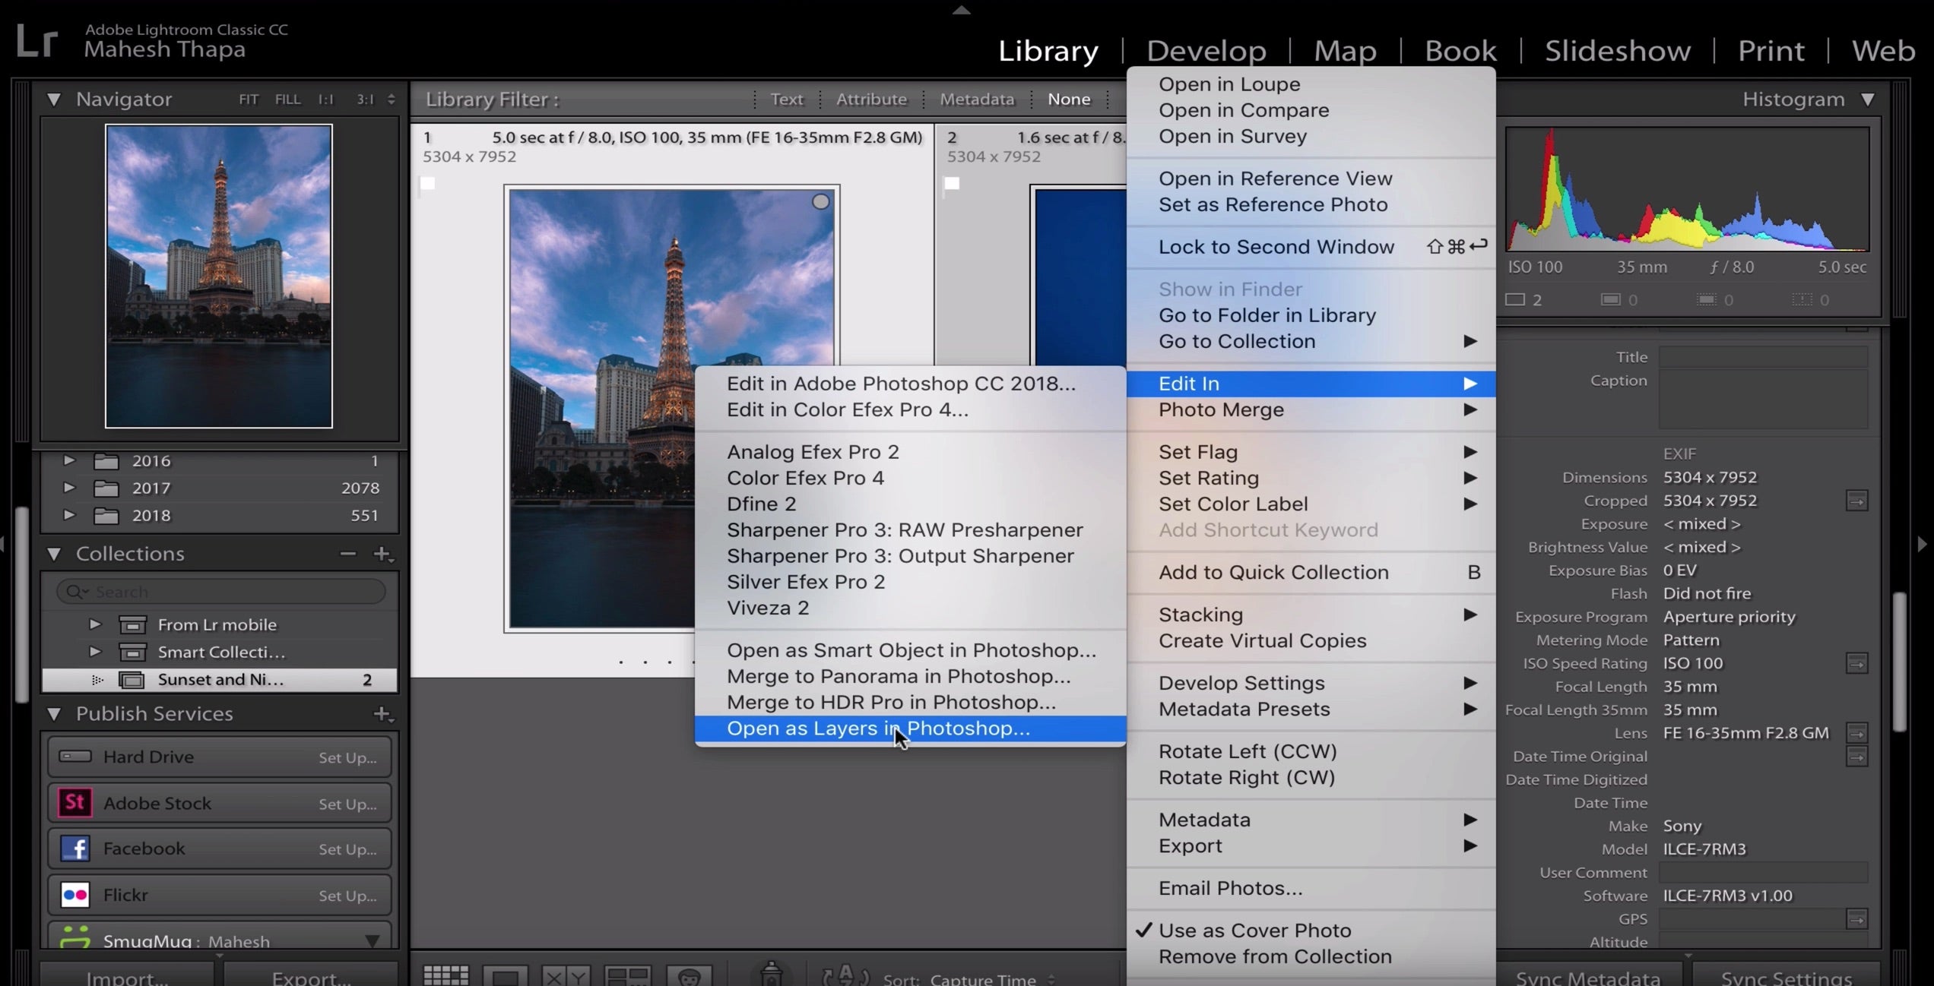Collapse the Navigator panel
Image resolution: width=1934 pixels, height=986 pixels.
54,100
